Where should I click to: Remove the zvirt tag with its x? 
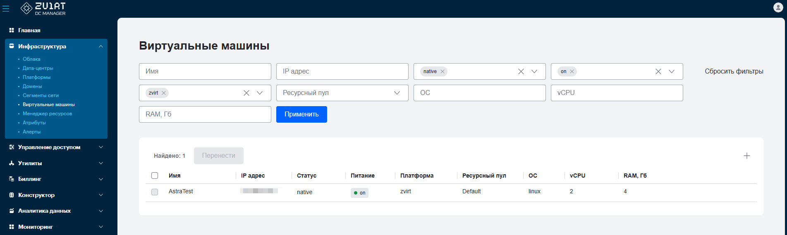[x=164, y=93]
